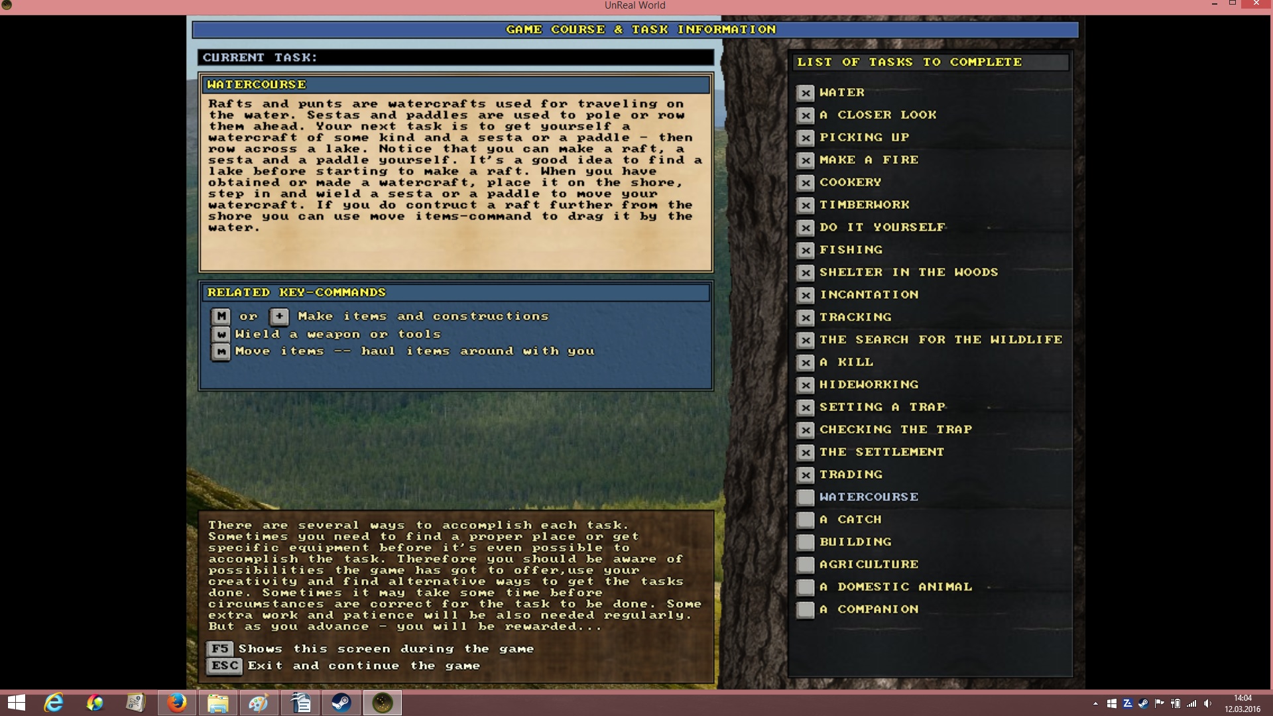
Task: Check the A CATCH task box
Action: click(x=806, y=520)
